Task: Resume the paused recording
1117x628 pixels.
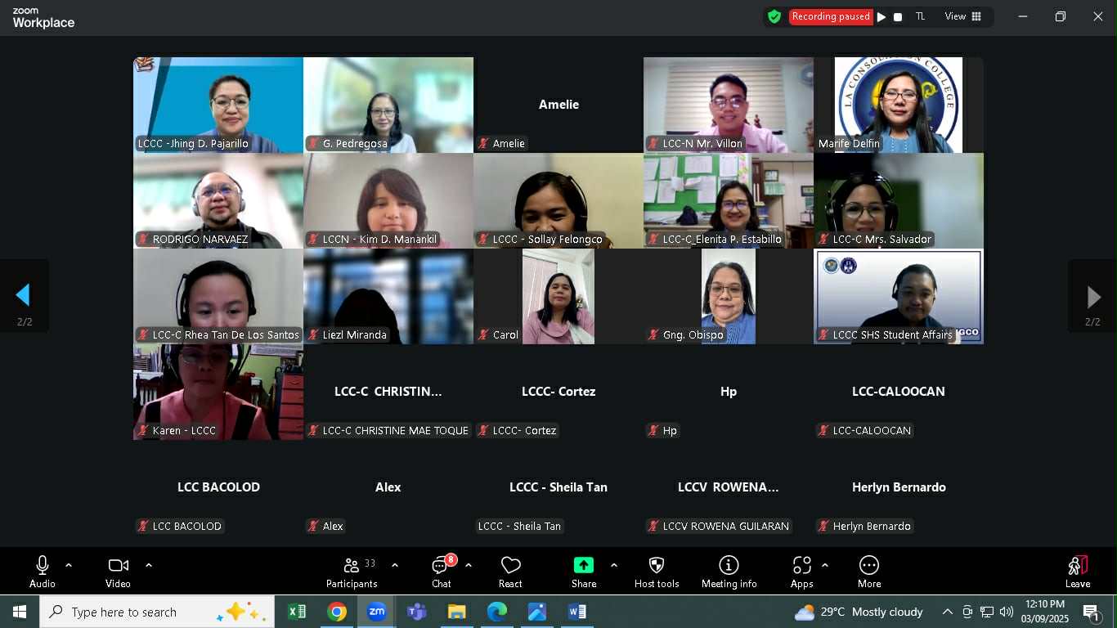Action: coord(881,17)
